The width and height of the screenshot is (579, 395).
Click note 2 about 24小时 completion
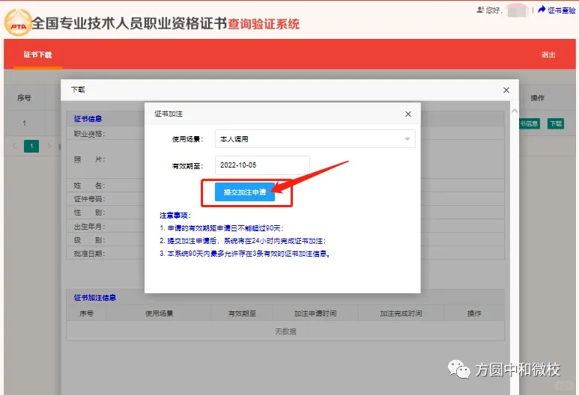[x=243, y=241]
